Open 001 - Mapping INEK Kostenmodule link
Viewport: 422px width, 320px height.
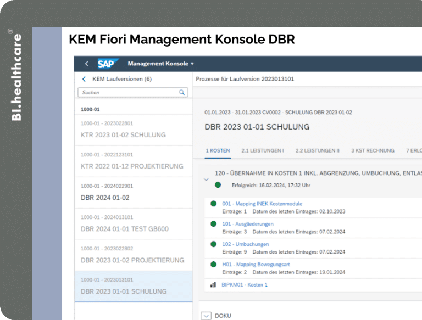tap(262, 204)
